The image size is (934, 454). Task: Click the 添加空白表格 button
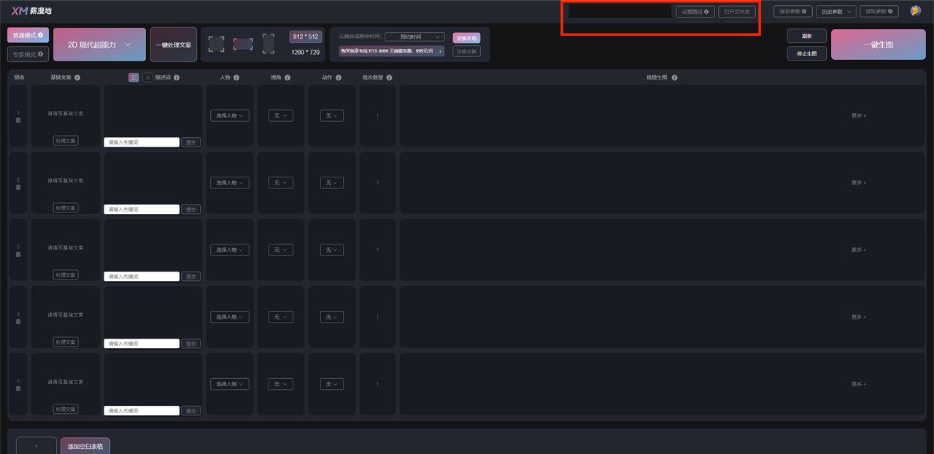point(85,446)
